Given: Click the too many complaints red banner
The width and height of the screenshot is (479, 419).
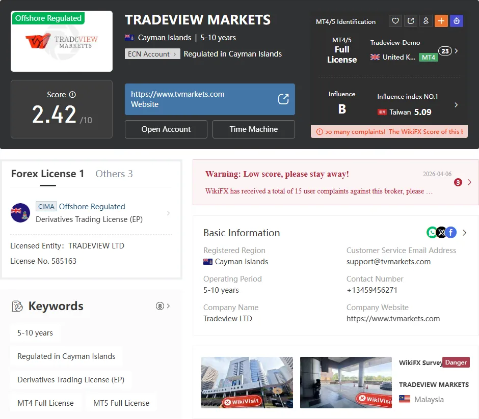Looking at the screenshot, I should pos(389,131).
